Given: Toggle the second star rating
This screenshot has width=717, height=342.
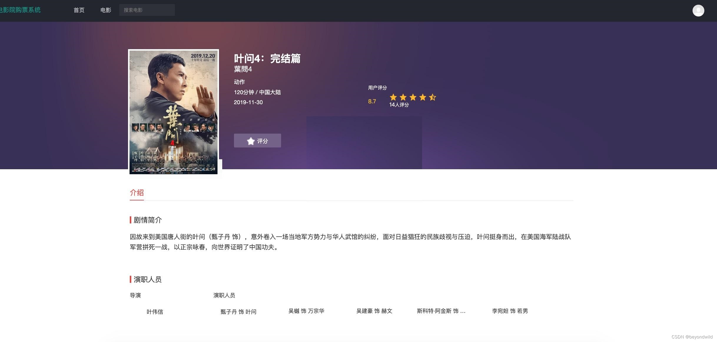Looking at the screenshot, I should (x=403, y=97).
